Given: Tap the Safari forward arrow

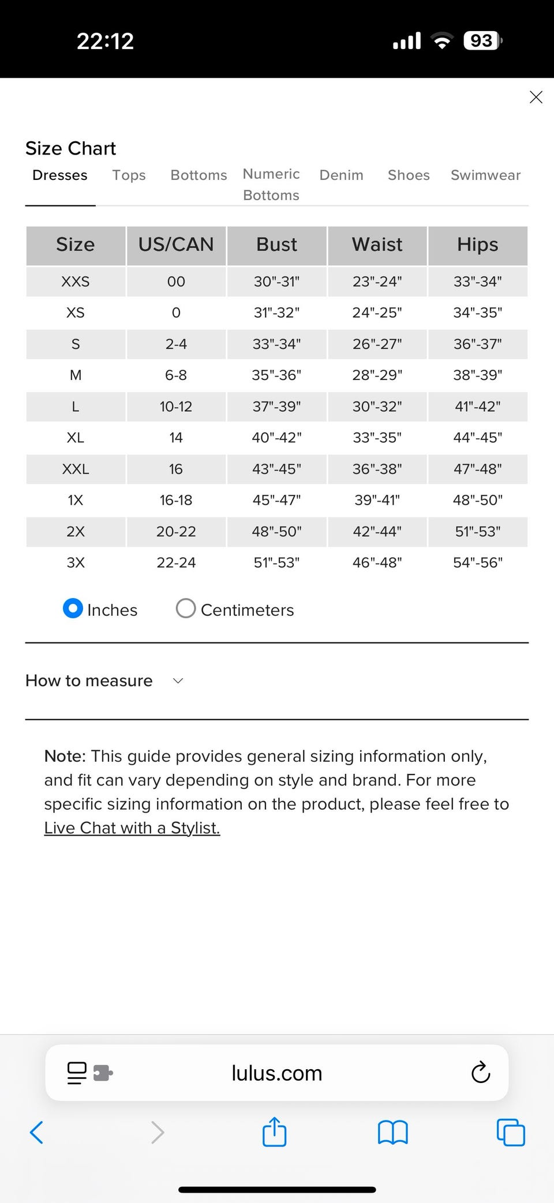Looking at the screenshot, I should (158, 1131).
